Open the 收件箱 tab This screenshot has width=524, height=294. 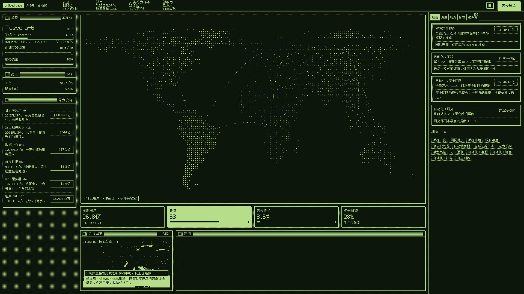click(x=472, y=17)
